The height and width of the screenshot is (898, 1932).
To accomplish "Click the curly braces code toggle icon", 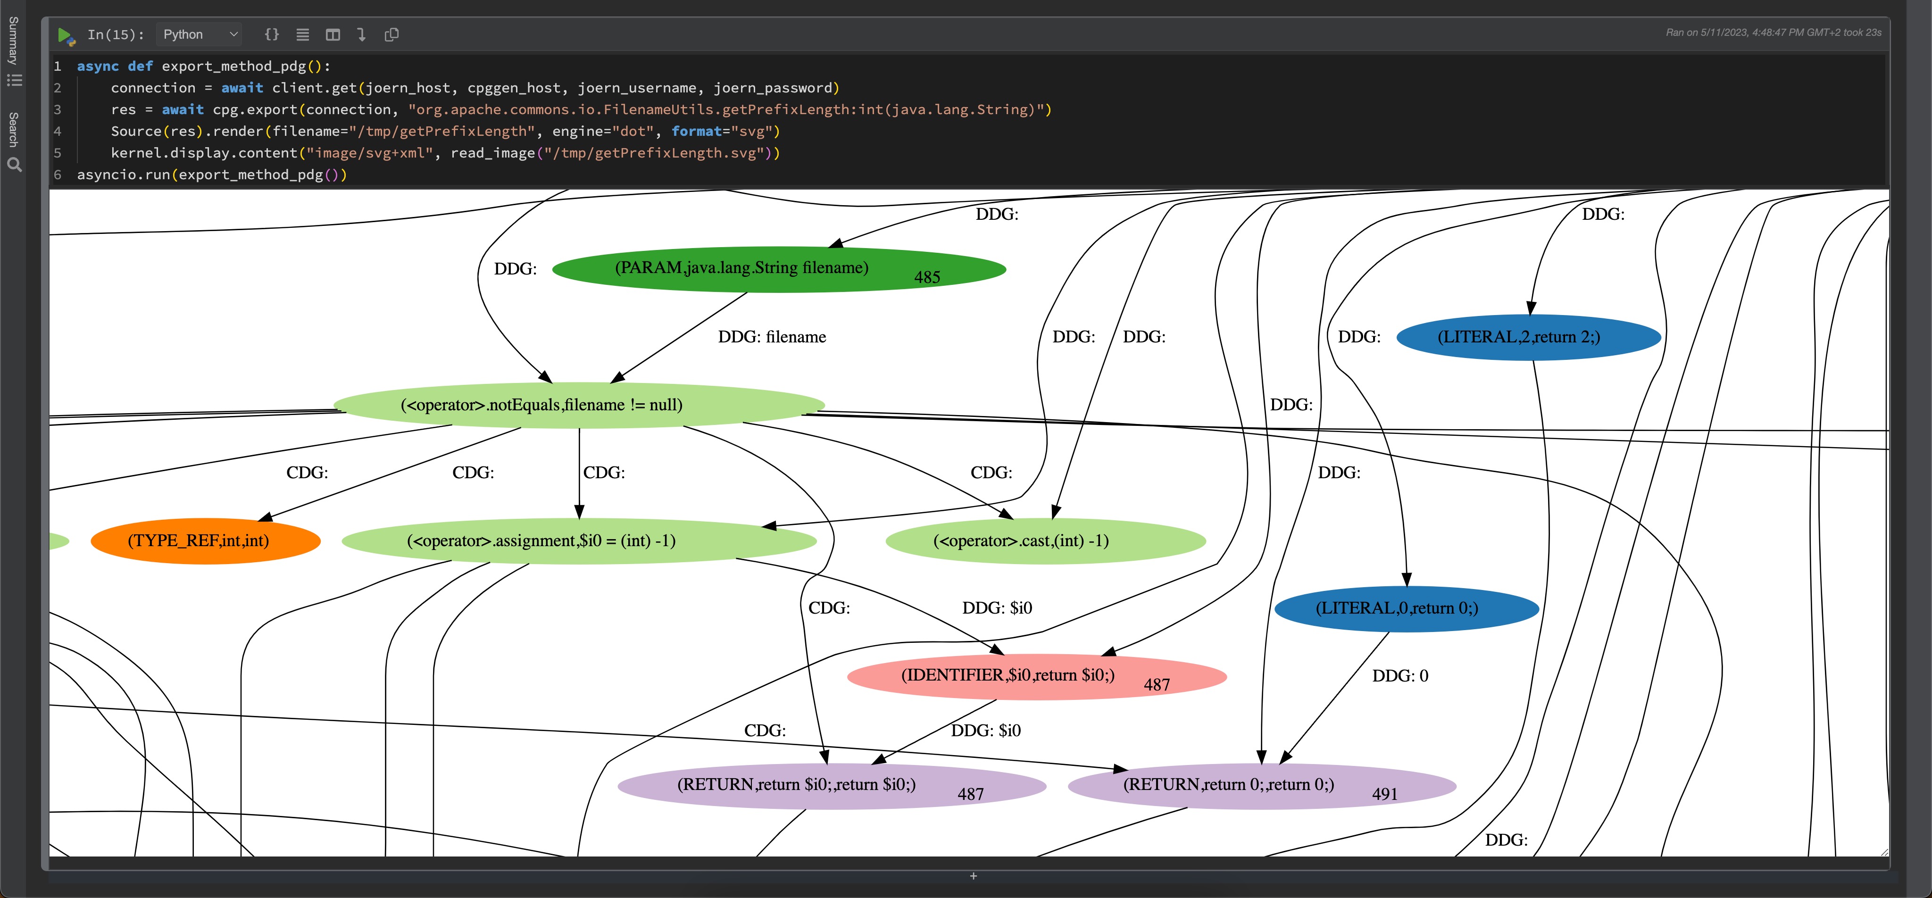I will (272, 34).
